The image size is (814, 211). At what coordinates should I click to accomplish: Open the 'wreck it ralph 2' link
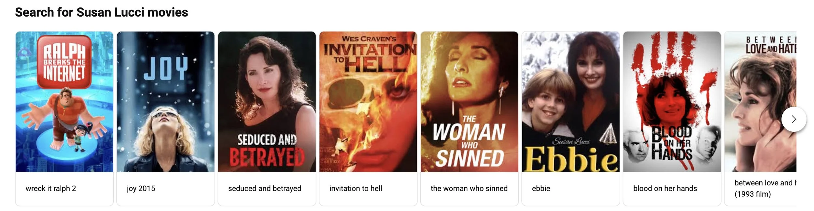point(51,189)
